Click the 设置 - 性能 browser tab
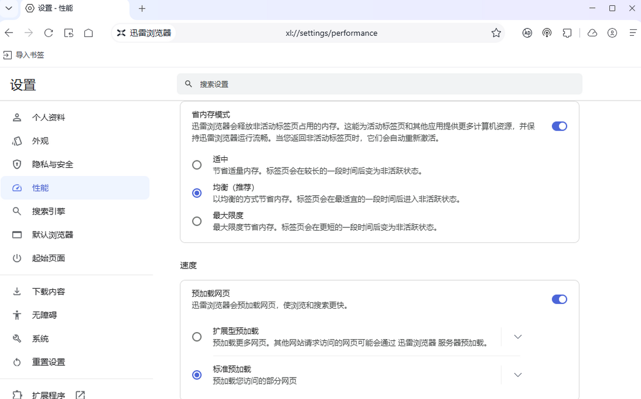Image resolution: width=641 pixels, height=399 pixels. pos(75,9)
